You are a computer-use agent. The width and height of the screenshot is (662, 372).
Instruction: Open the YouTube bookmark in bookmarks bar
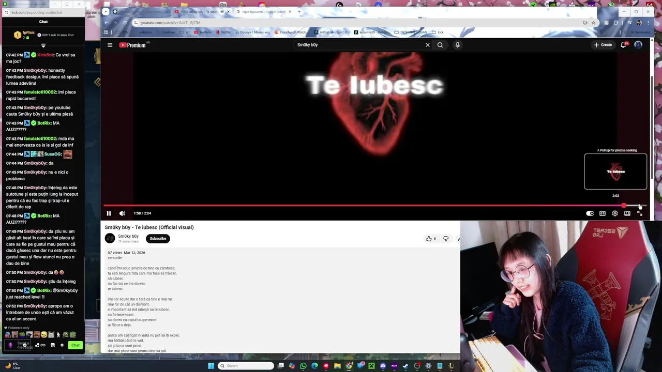click(203, 32)
